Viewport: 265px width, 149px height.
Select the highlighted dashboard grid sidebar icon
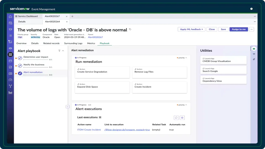[10, 54]
